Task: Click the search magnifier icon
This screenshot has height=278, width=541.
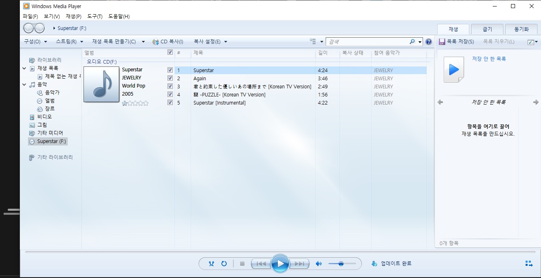Action: pos(412,41)
